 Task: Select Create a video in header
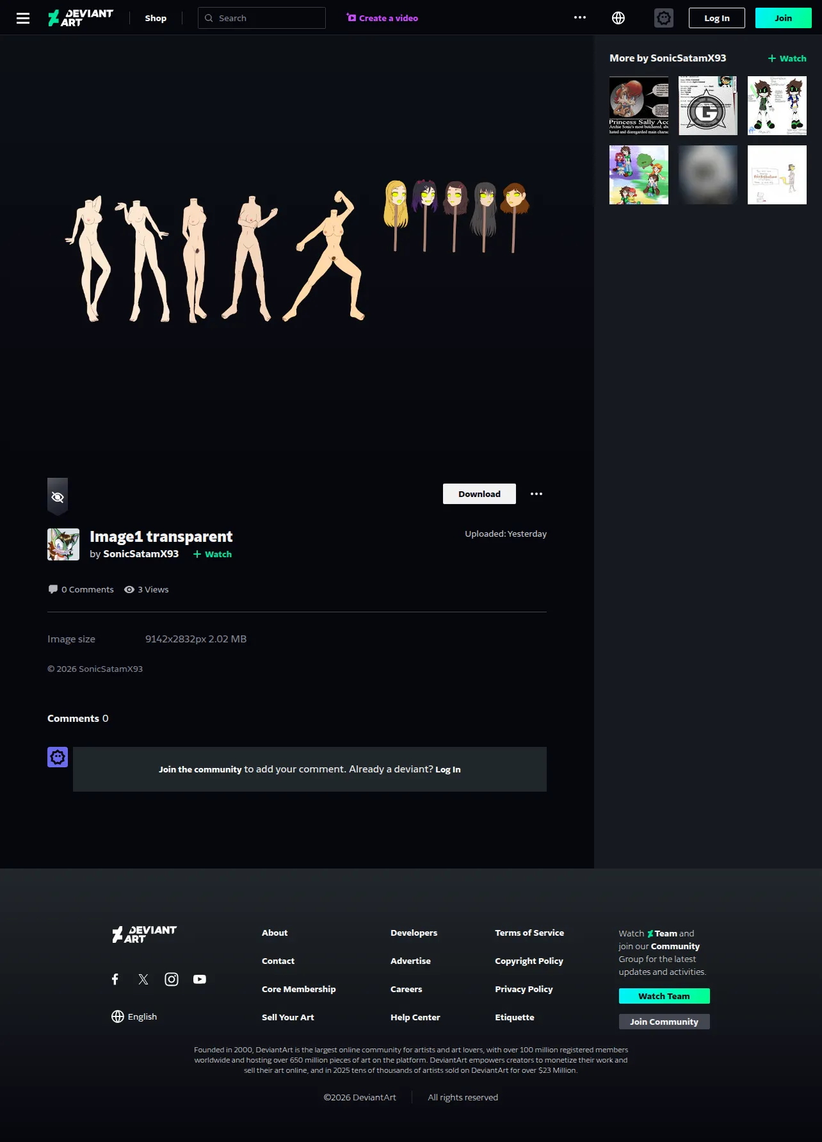[382, 18]
